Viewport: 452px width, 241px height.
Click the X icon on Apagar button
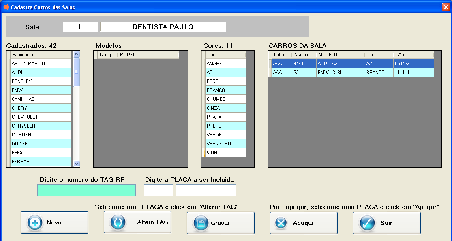281,223
